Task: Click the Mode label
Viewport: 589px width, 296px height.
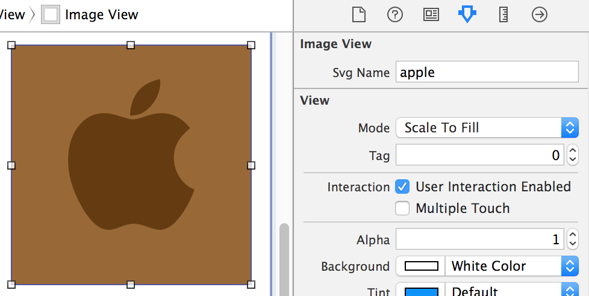Action: (x=374, y=128)
